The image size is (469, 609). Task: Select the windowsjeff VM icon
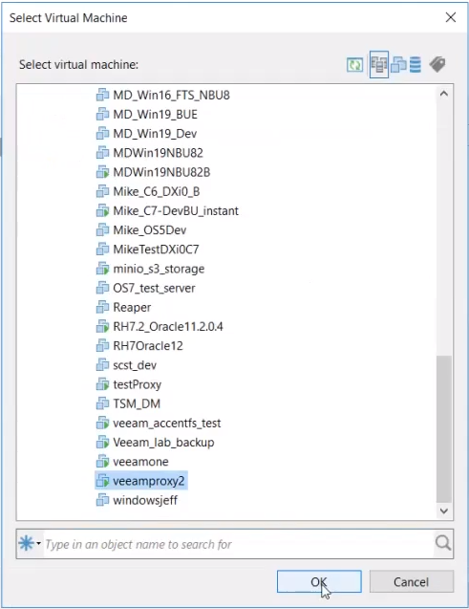coord(102,500)
